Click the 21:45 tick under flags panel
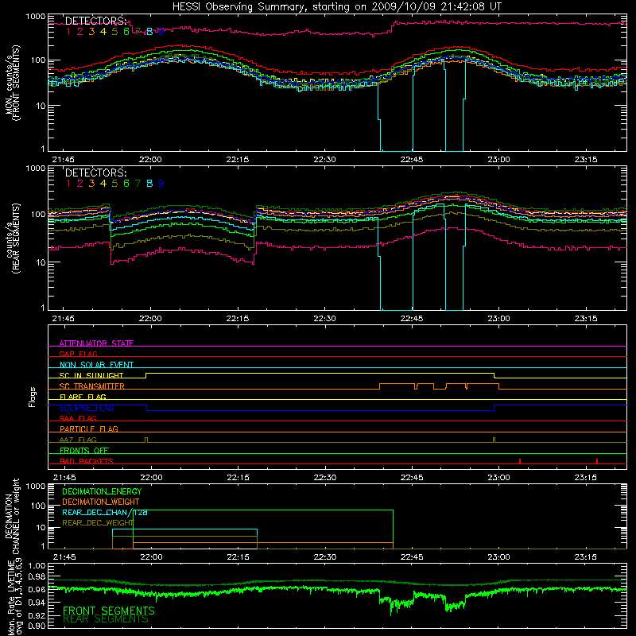The width and height of the screenshot is (636, 636). (x=64, y=478)
